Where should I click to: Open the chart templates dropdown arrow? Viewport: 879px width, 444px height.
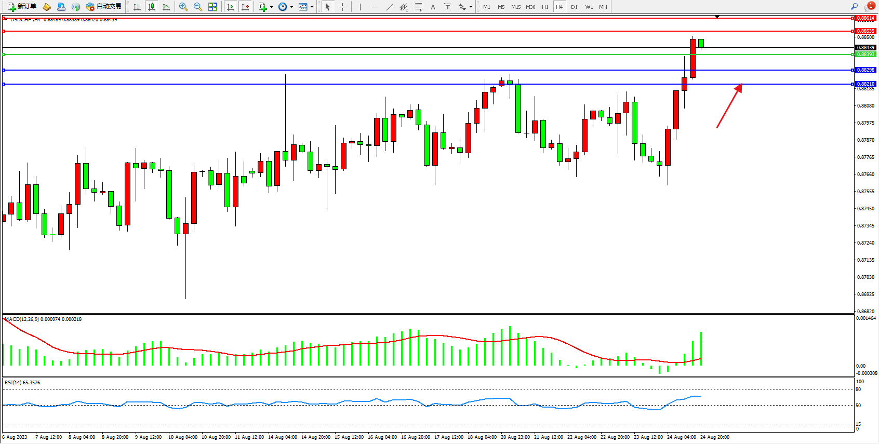pyautogui.click(x=312, y=7)
